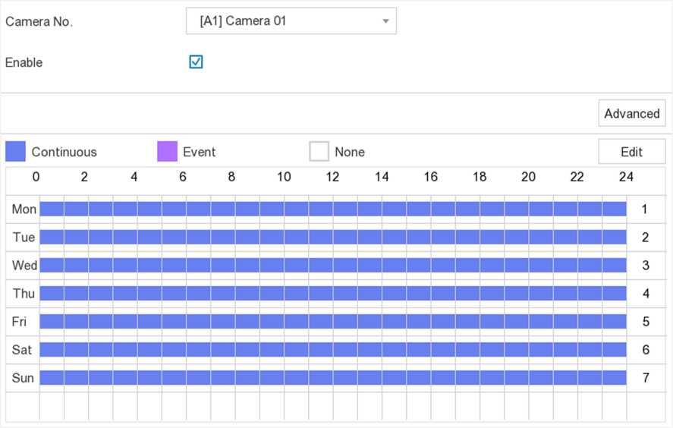Select the white None swatch
Image resolution: width=673 pixels, height=428 pixels.
point(319,152)
